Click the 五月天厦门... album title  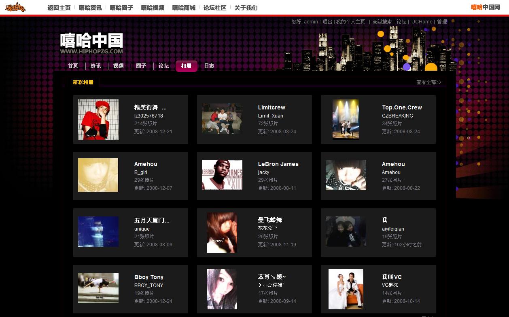click(152, 220)
